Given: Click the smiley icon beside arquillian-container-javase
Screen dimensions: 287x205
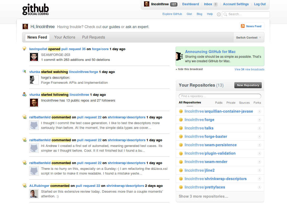Looking at the screenshot, I should click(181, 111).
